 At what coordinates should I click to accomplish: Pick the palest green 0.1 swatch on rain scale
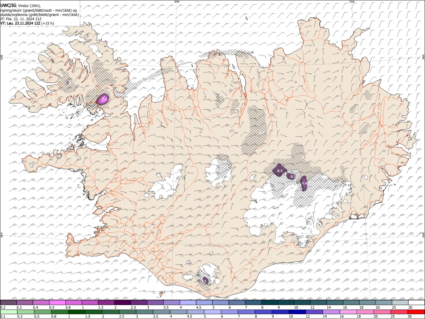pyautogui.click(x=9, y=312)
